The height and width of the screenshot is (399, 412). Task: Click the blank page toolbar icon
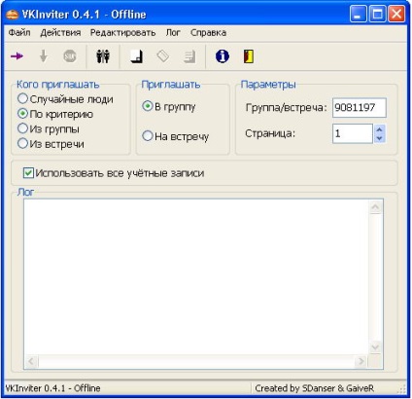tap(137, 56)
